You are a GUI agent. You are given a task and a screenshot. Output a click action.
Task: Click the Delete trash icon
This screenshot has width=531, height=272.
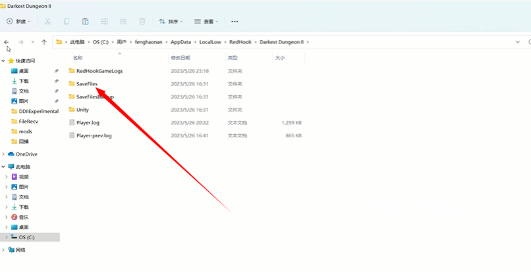(142, 22)
